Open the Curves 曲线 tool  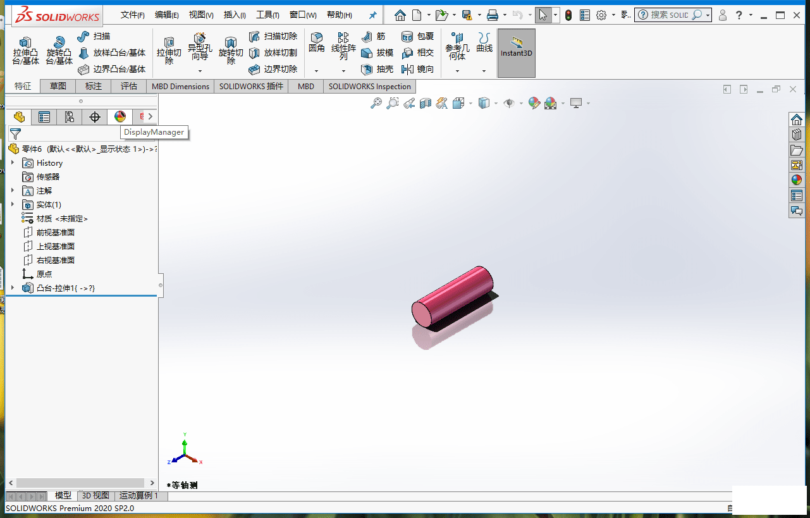[484, 43]
